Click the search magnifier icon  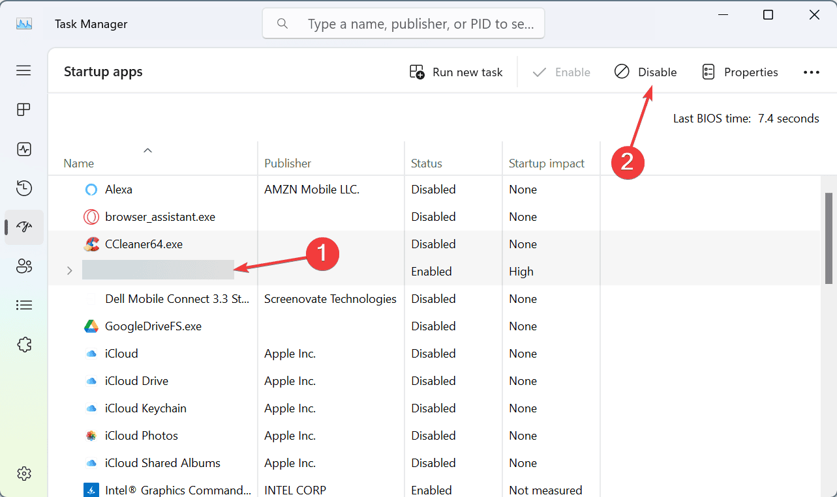282,23
